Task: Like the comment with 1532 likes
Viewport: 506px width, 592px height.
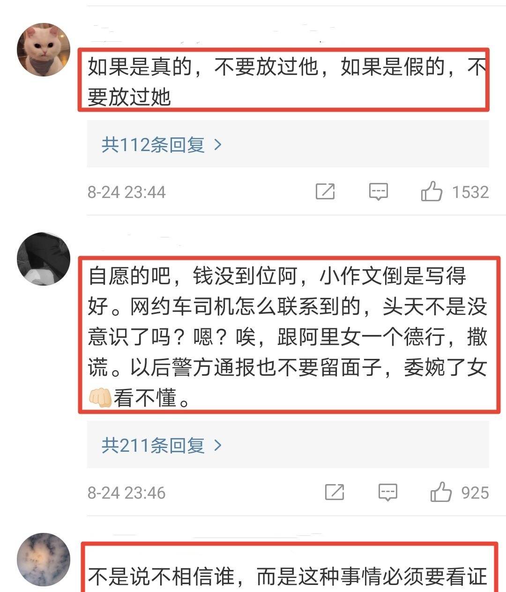Action: 431,191
